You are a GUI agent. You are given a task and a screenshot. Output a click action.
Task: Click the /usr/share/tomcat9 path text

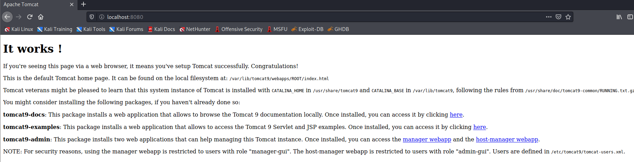click(x=335, y=91)
